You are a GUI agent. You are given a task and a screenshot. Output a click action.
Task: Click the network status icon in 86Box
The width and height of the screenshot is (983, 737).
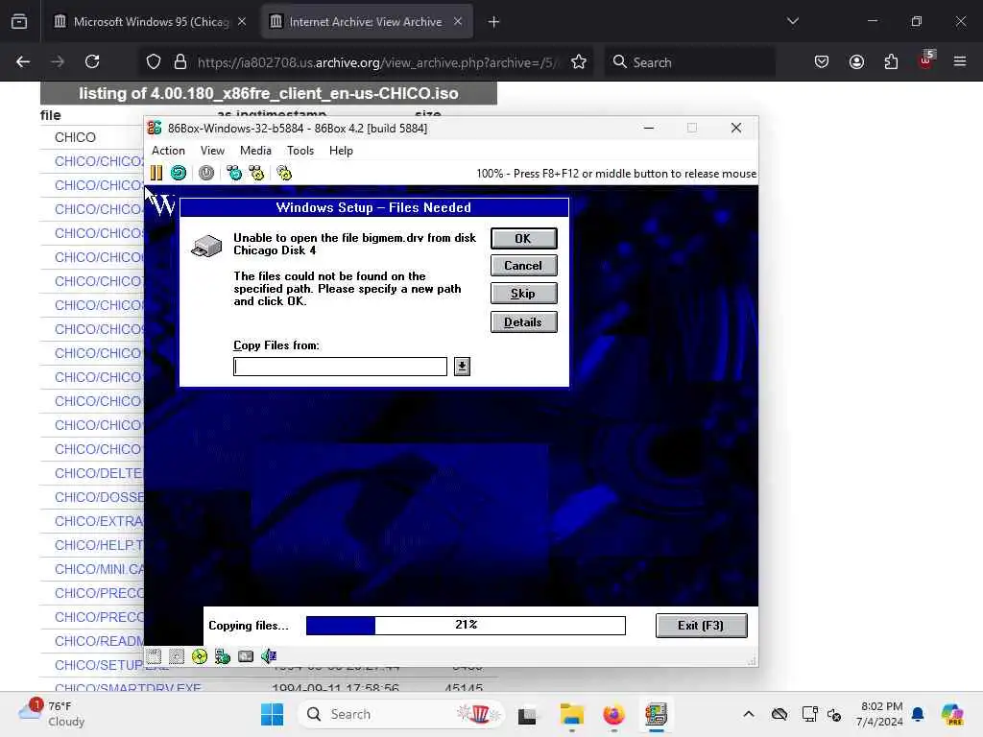click(223, 656)
